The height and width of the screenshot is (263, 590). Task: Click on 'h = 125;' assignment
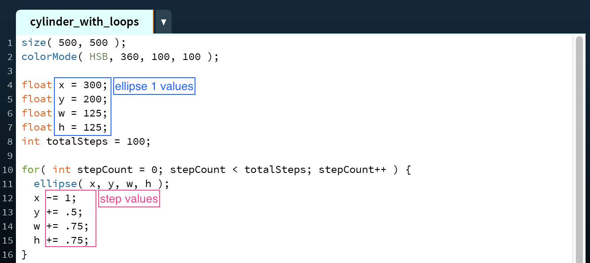(83, 127)
